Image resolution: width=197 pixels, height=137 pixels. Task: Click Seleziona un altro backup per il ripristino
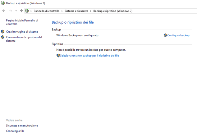tap(89, 56)
